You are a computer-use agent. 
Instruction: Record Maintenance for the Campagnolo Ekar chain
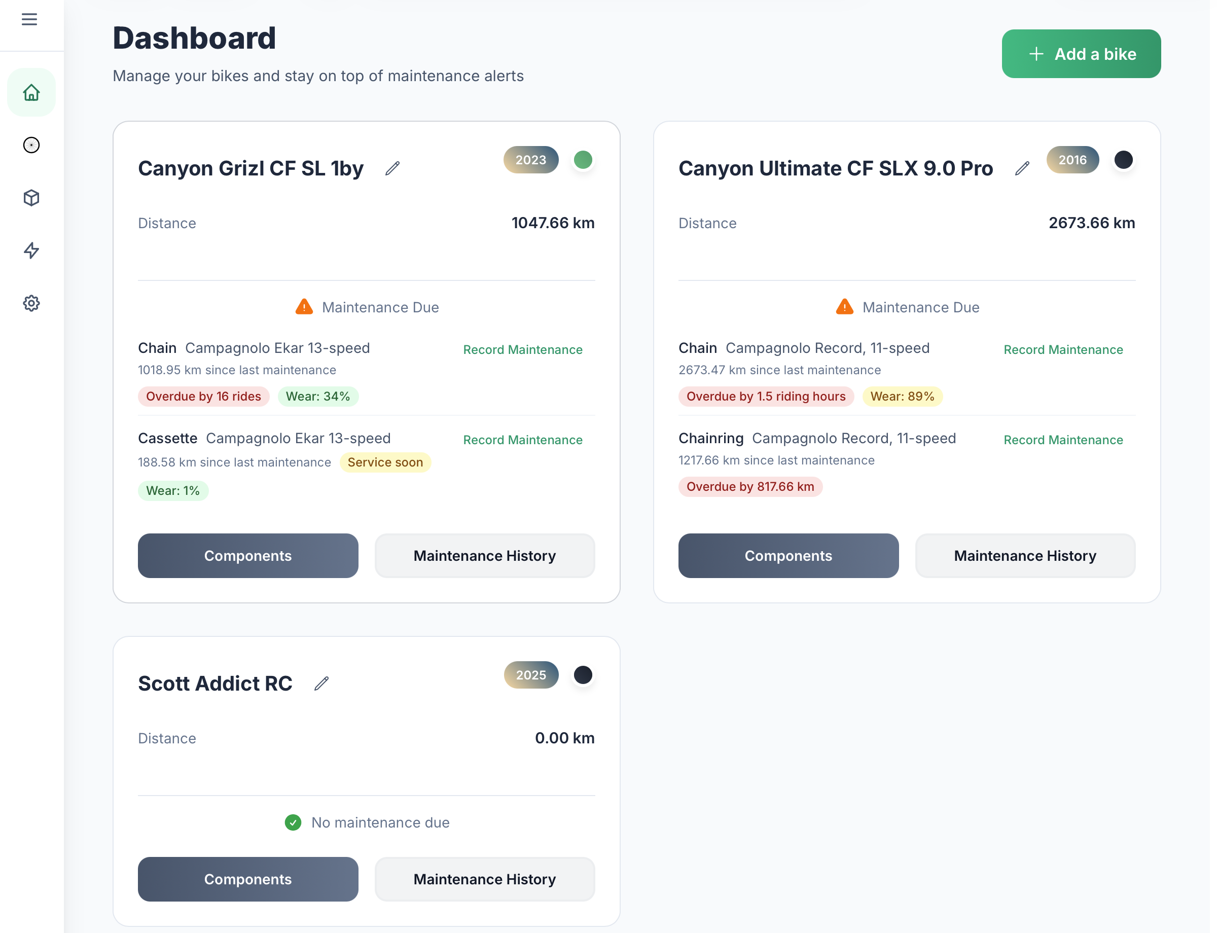click(522, 349)
